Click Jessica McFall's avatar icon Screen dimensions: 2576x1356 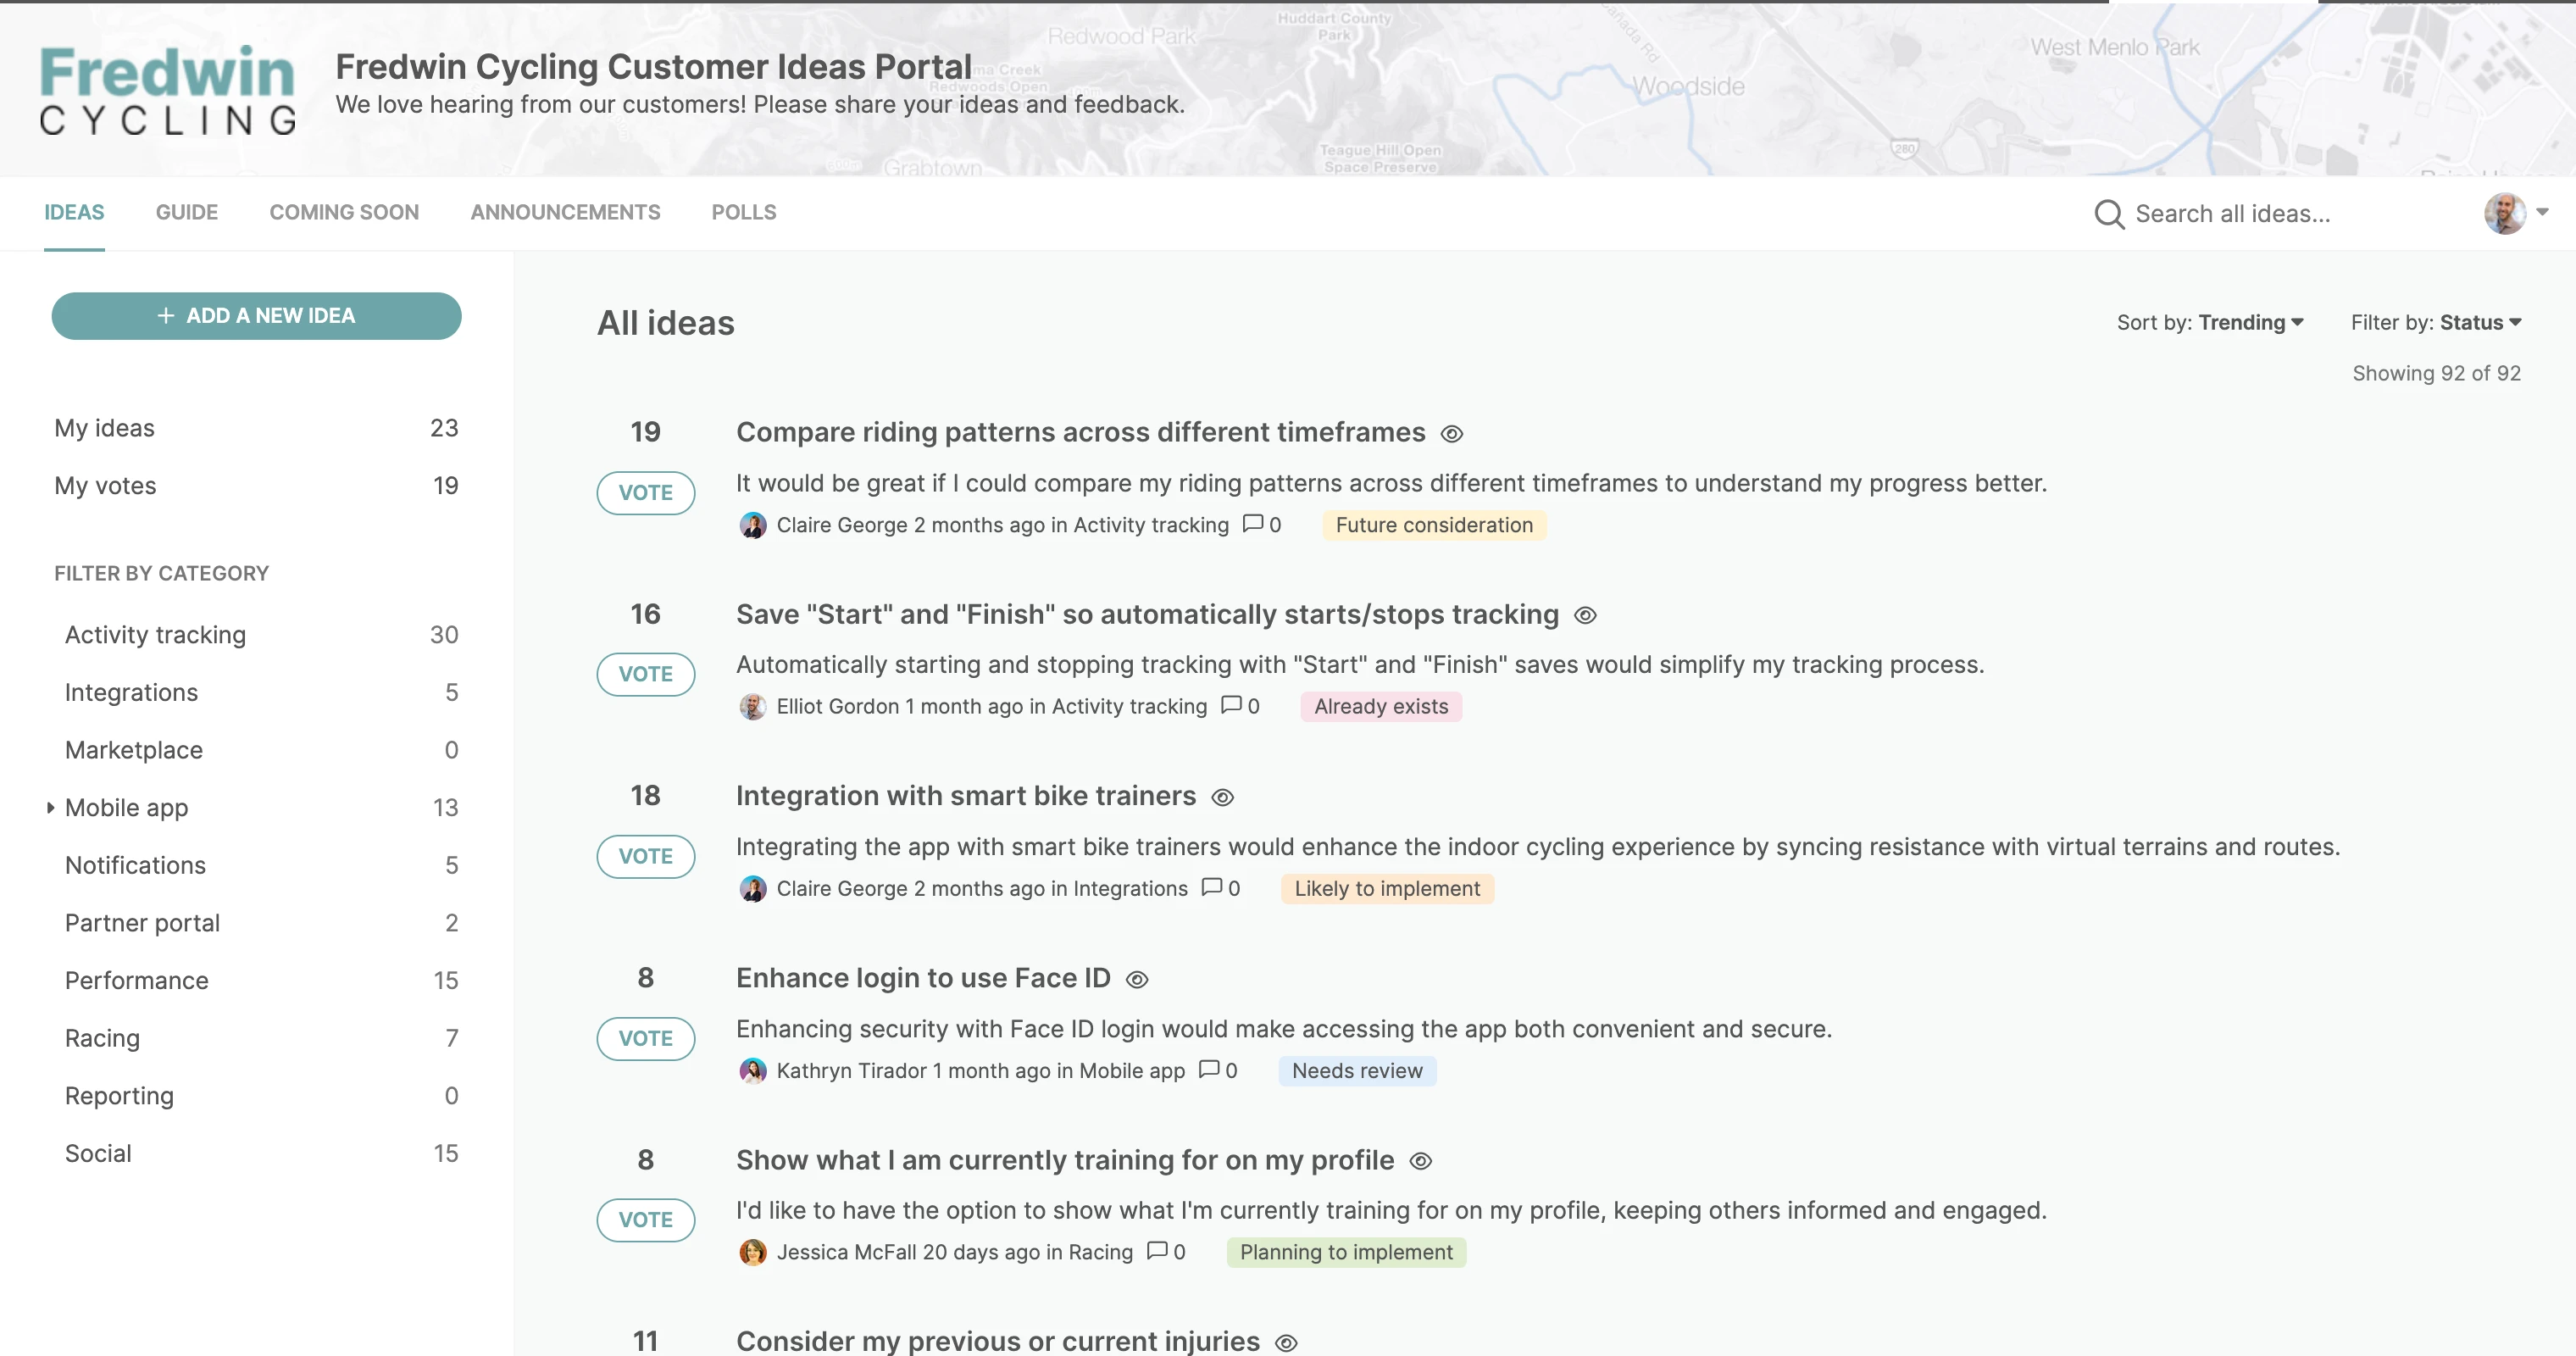752,1252
